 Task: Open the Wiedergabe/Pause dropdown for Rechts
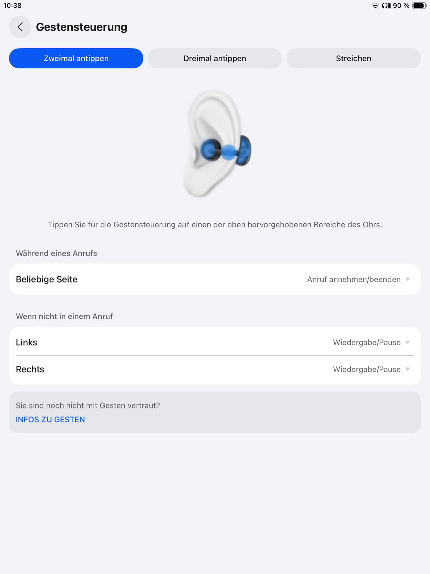click(x=367, y=369)
